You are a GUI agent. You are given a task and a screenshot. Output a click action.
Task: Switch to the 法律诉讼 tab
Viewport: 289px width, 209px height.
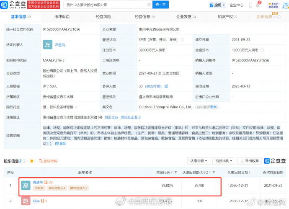(x=62, y=17)
